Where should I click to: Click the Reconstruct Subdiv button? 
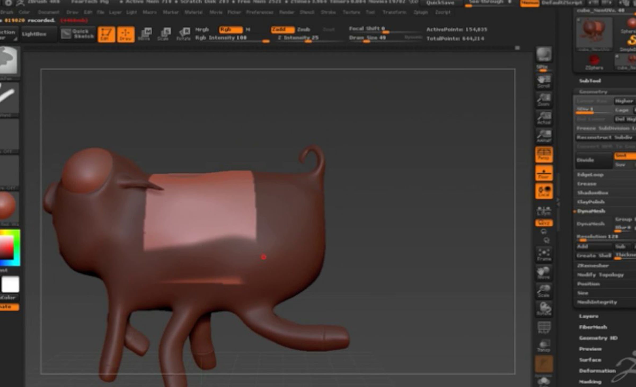pyautogui.click(x=605, y=137)
